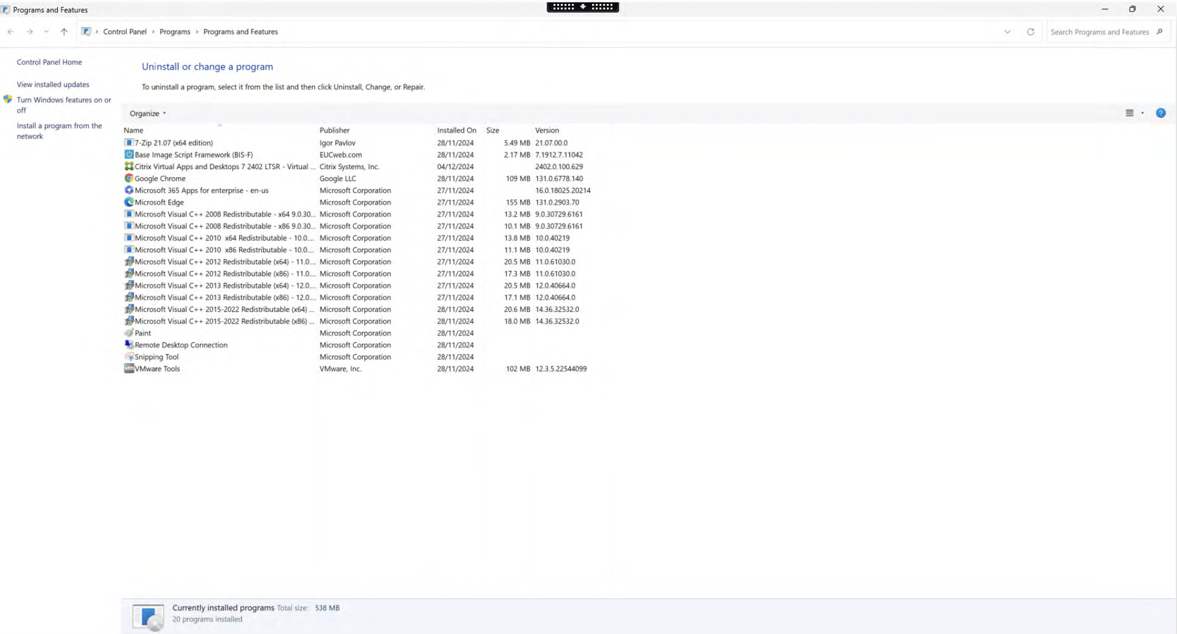Open Turn Windows features on or off
The image size is (1177, 634).
pyautogui.click(x=64, y=105)
